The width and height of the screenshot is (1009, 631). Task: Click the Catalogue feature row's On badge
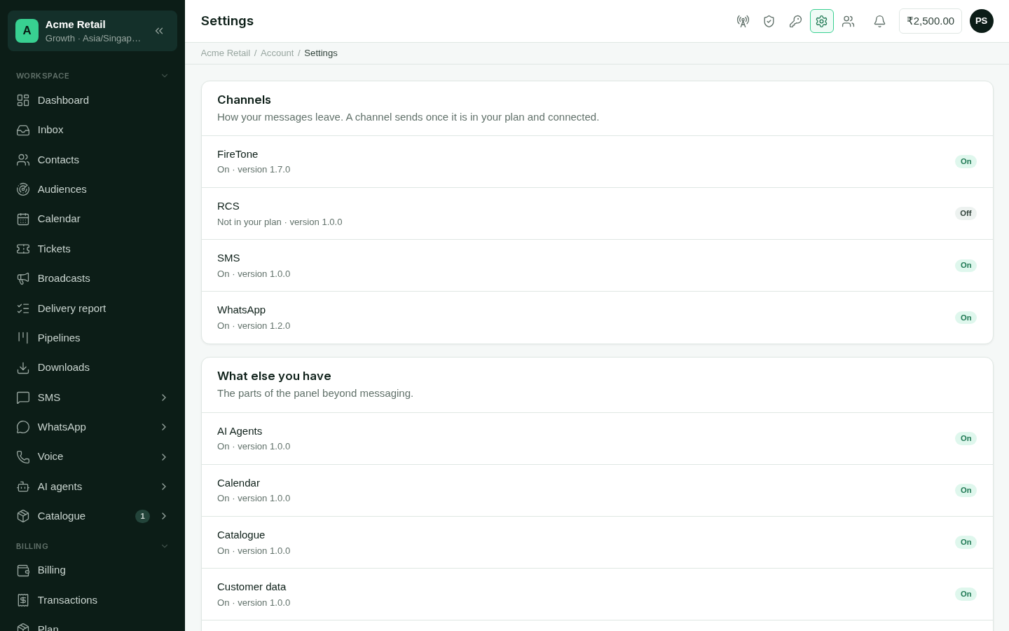point(966,542)
